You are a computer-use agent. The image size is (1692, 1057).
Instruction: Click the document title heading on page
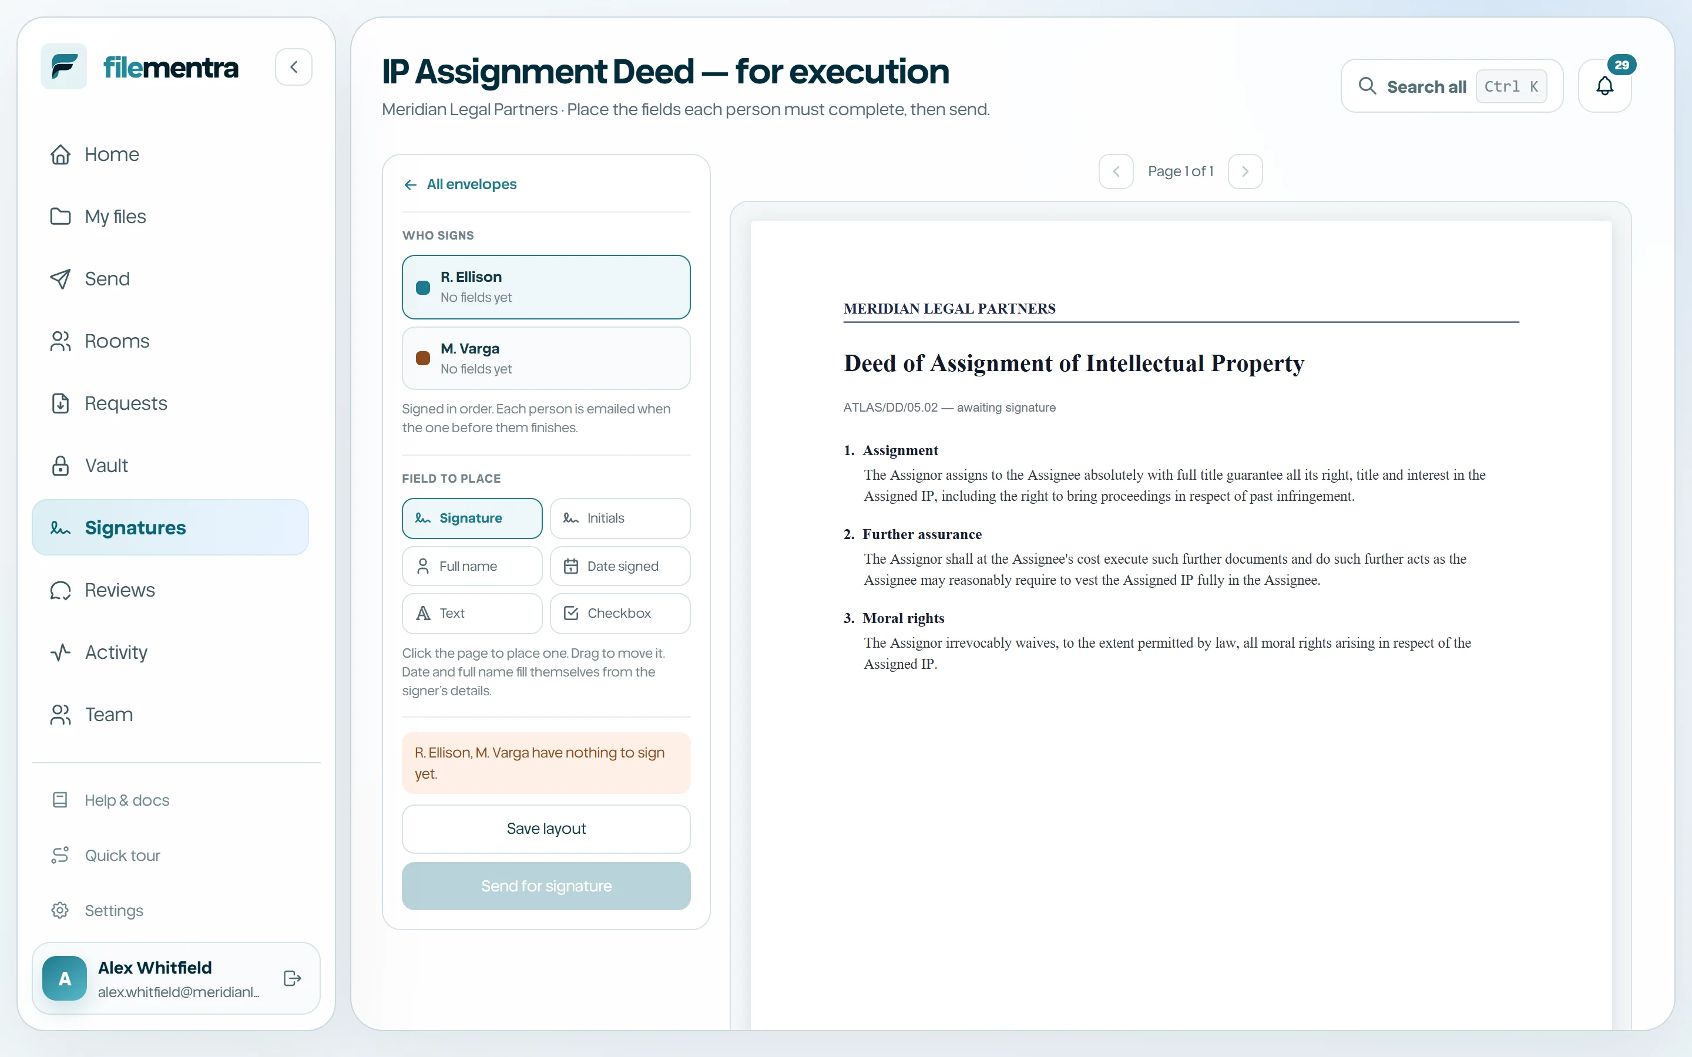pyautogui.click(x=1074, y=363)
